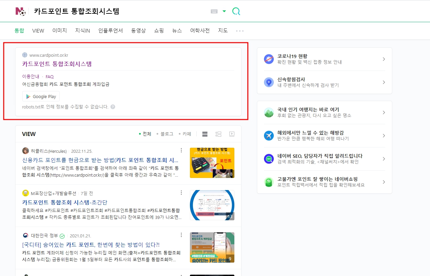Click the 신속항원검사 location pin icon

tap(269, 82)
